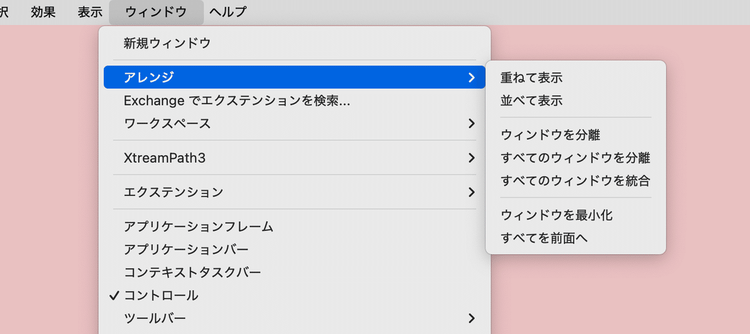Choose 新規ウィンドウ from the menu
This screenshot has height=334, width=750.
[x=167, y=43]
